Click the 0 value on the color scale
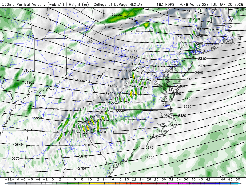Viewport: 246px width, 185px height. point(53,179)
